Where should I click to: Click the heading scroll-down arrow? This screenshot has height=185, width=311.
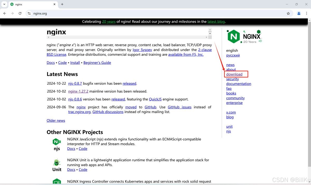pos(210,34)
